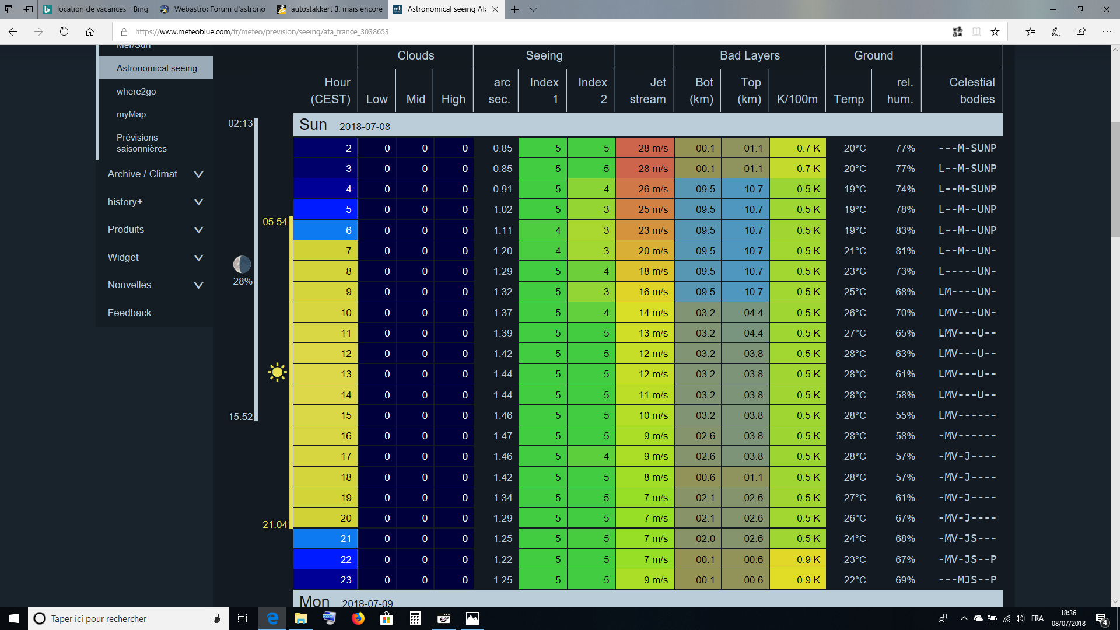1120x630 pixels.
Task: Open Calculator from the taskbar
Action: coord(415,618)
